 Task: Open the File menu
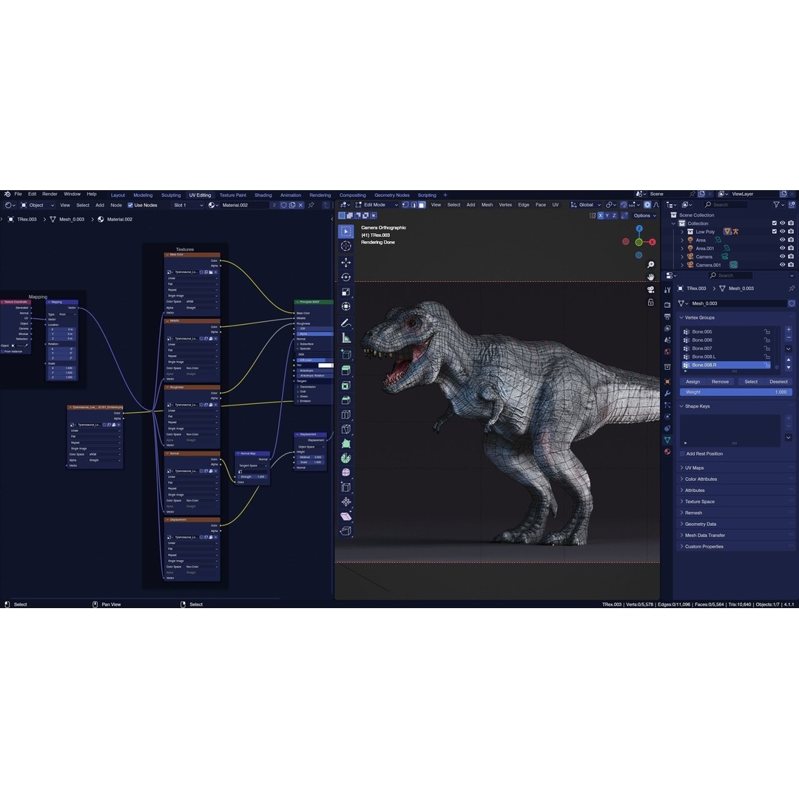pos(18,194)
